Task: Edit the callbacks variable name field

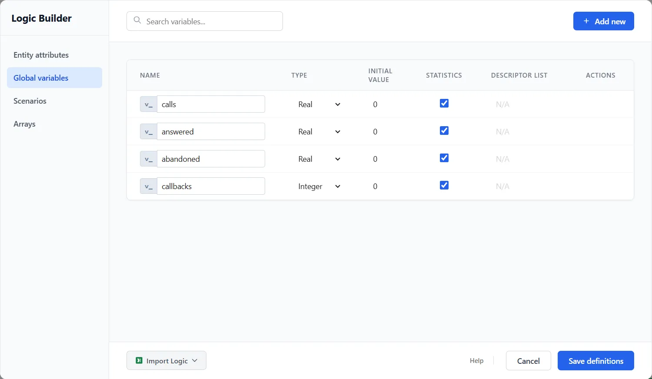Action: (x=211, y=186)
